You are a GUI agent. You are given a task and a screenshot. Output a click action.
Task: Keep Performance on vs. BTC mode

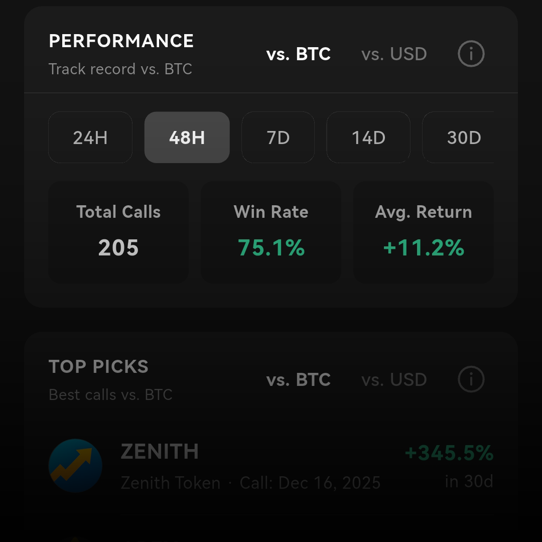point(298,54)
